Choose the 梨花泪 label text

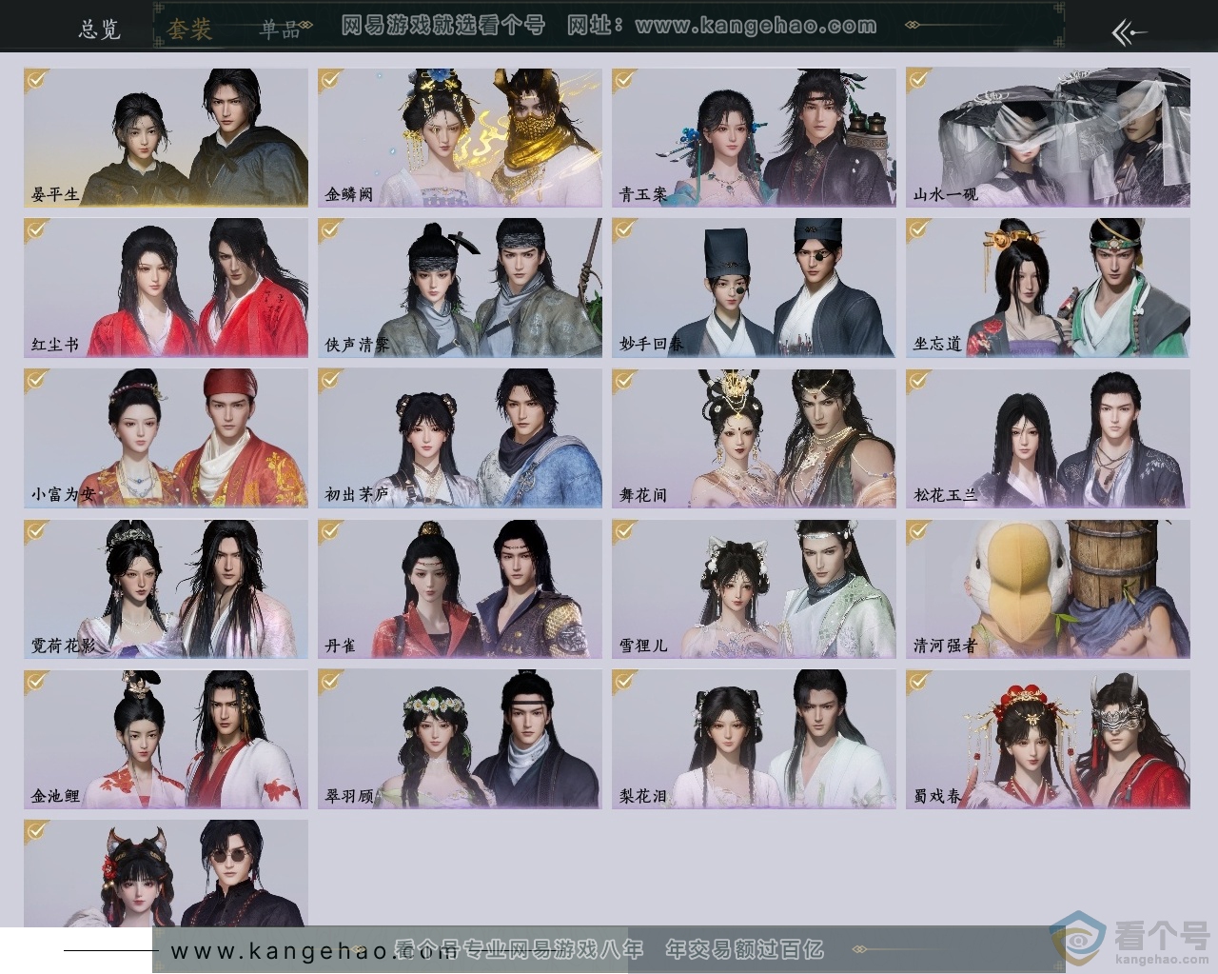pyautogui.click(x=643, y=796)
